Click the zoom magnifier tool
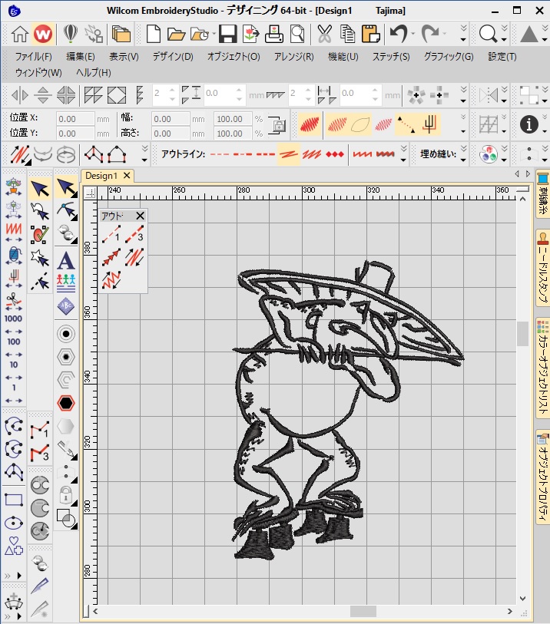The width and height of the screenshot is (550, 624). (x=488, y=35)
